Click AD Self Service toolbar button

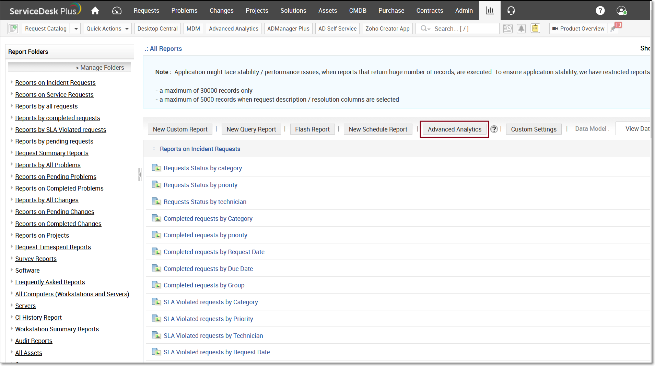tap(337, 28)
